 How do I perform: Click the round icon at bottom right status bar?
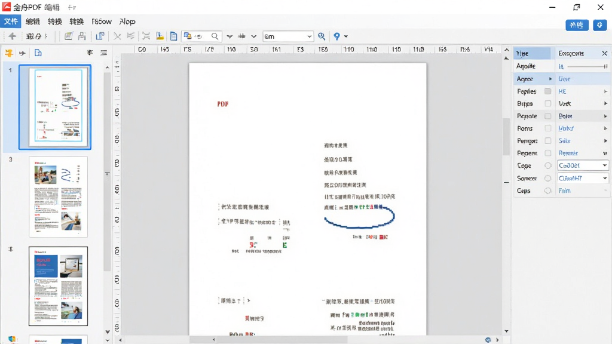coord(488,340)
